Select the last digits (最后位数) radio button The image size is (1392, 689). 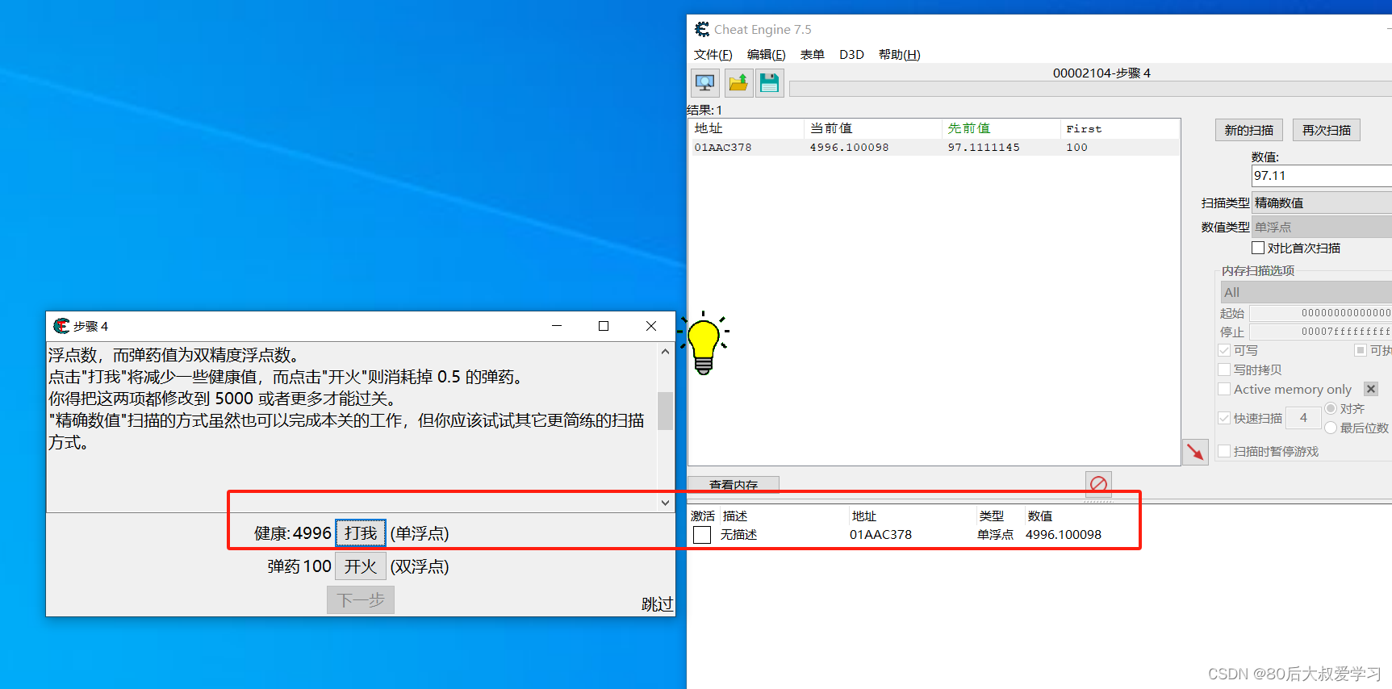[x=1331, y=428]
